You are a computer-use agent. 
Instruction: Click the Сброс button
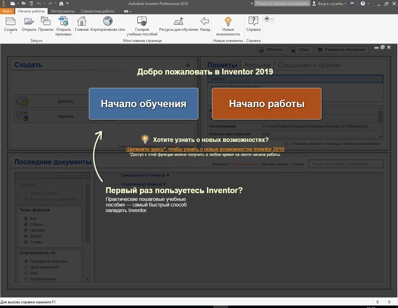pos(301,50)
